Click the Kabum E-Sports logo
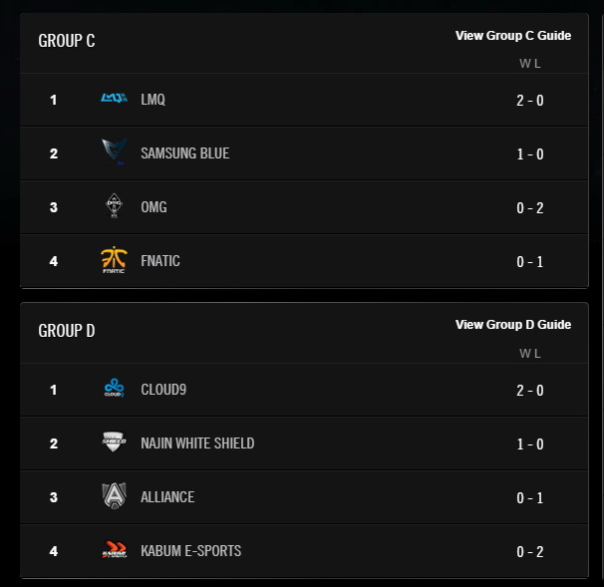This screenshot has width=604, height=587. tap(114, 550)
